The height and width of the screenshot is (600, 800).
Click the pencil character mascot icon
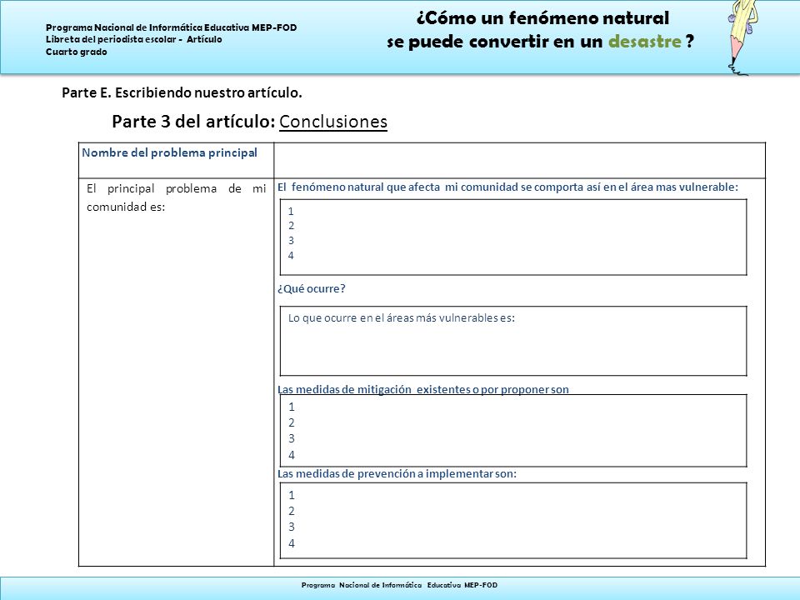tap(742, 37)
